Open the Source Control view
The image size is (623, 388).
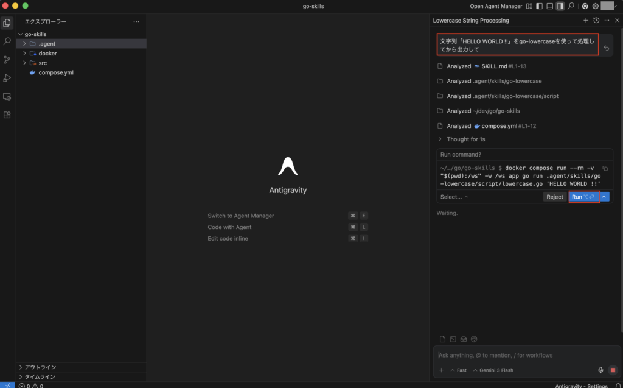coord(7,60)
